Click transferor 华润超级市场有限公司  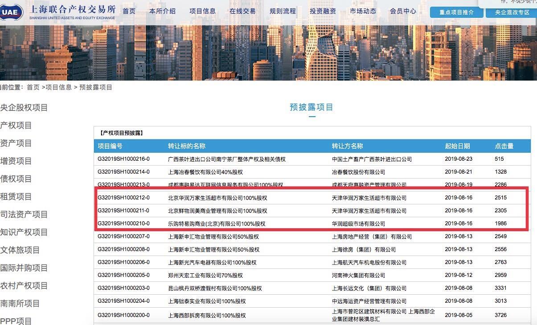[358, 223]
